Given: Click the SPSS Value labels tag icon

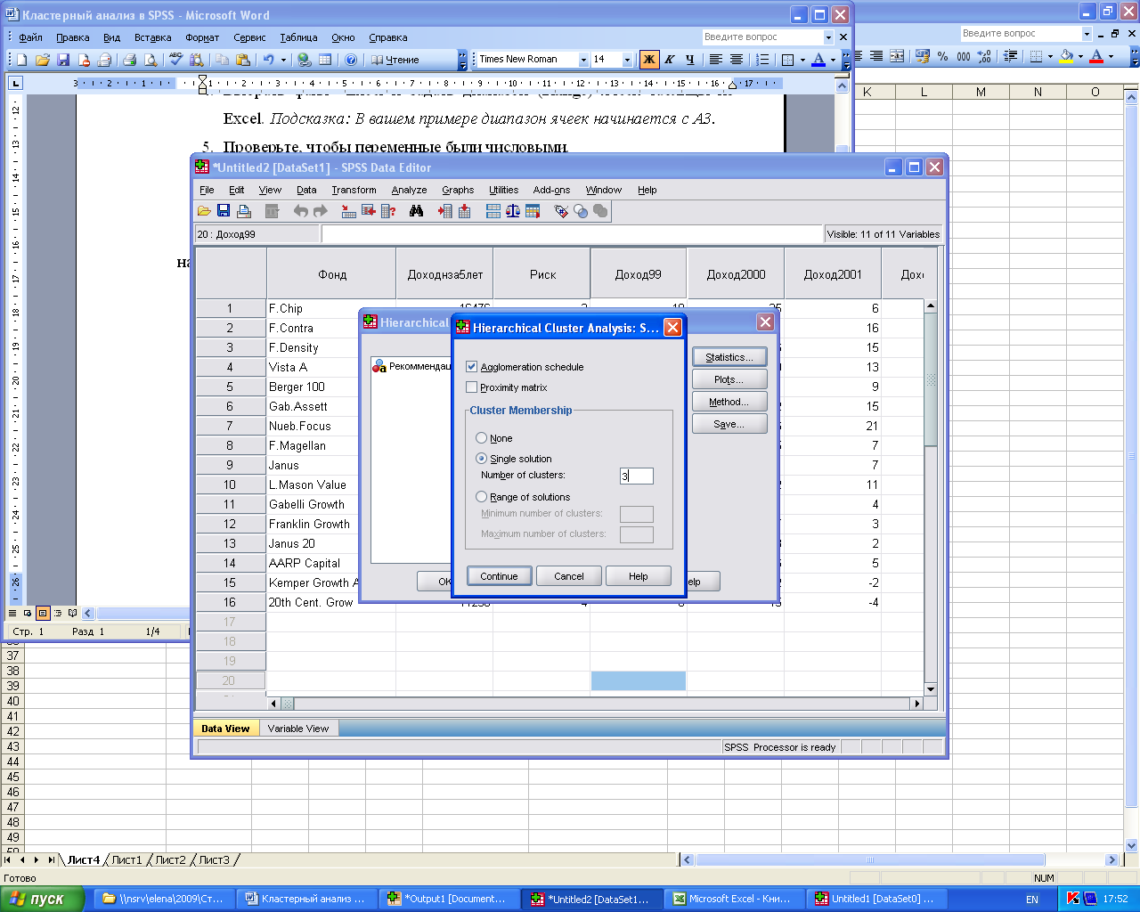Looking at the screenshot, I should point(561,211).
